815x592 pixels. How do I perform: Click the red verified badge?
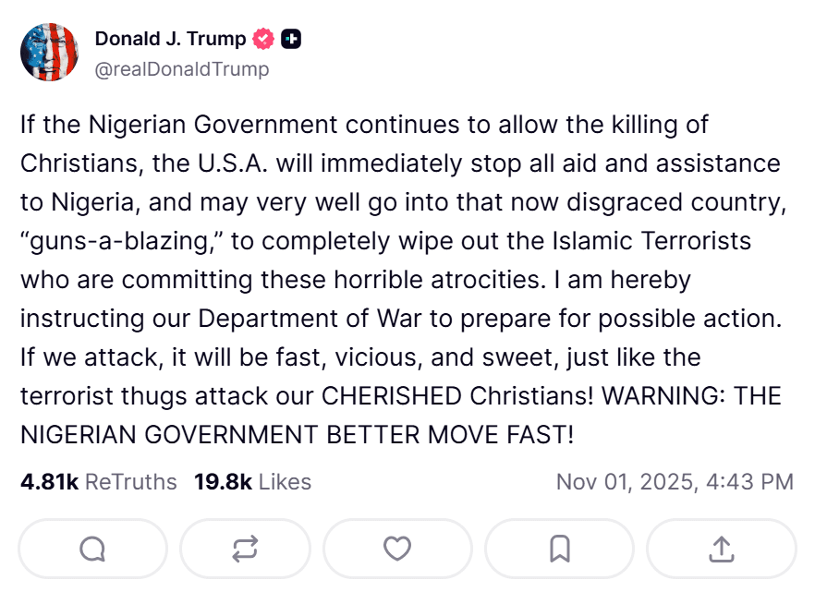click(263, 39)
